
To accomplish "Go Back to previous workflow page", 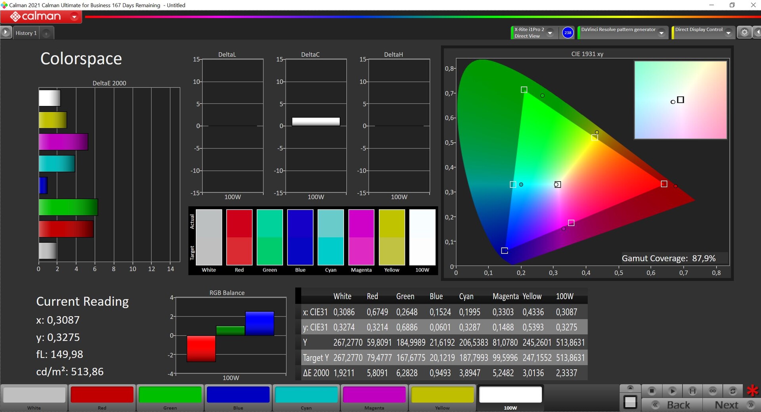I will coord(672,405).
